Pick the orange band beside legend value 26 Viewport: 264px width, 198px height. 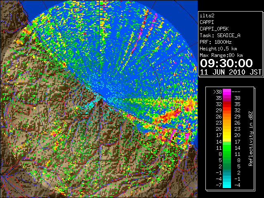pyautogui.click(x=227, y=116)
